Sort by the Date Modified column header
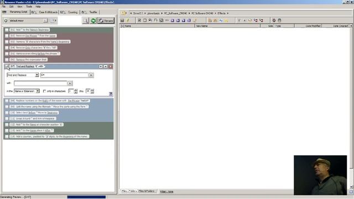This screenshot has width=354, height=199. [x=308, y=26]
